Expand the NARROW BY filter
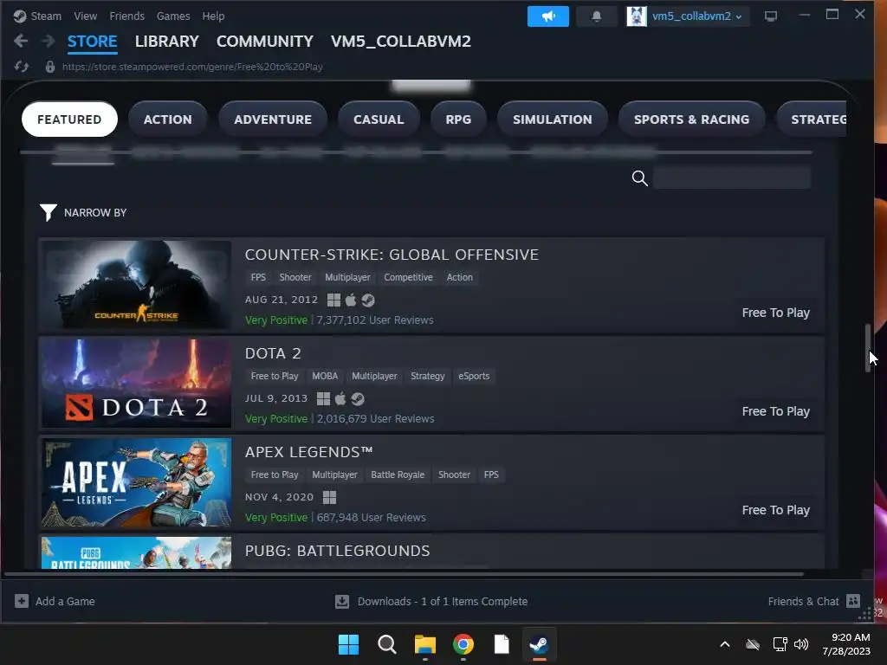 point(95,213)
